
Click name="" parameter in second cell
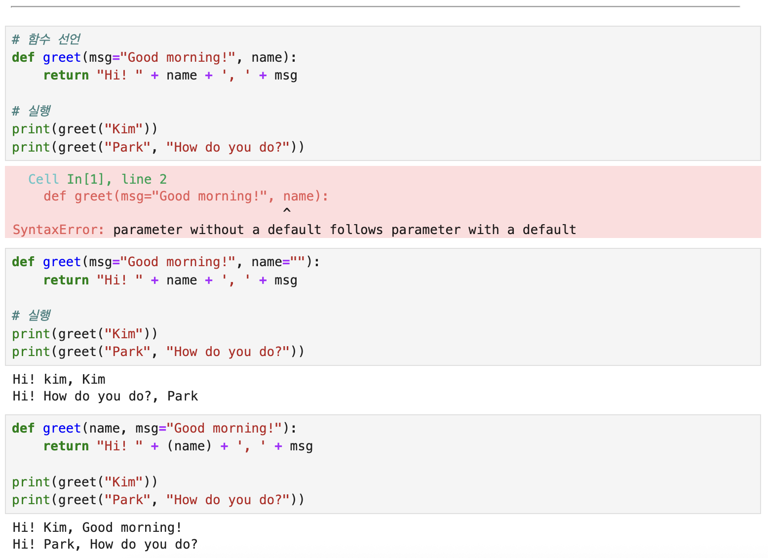click(x=278, y=262)
